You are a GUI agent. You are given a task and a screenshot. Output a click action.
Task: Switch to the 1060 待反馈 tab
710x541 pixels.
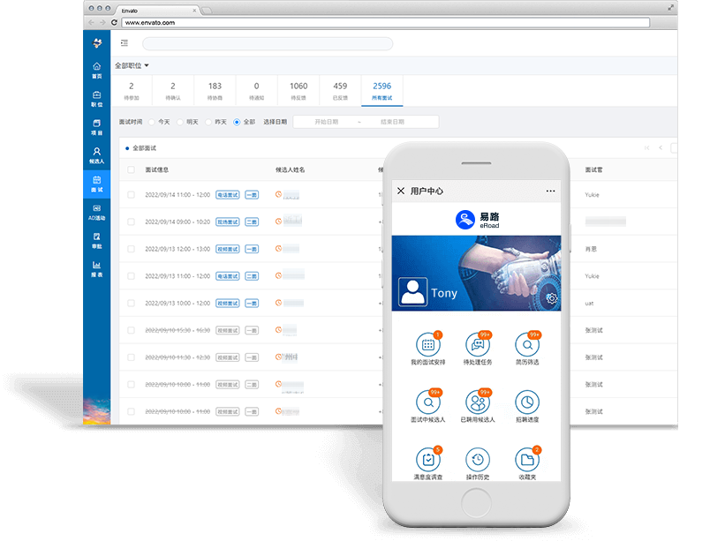click(298, 90)
